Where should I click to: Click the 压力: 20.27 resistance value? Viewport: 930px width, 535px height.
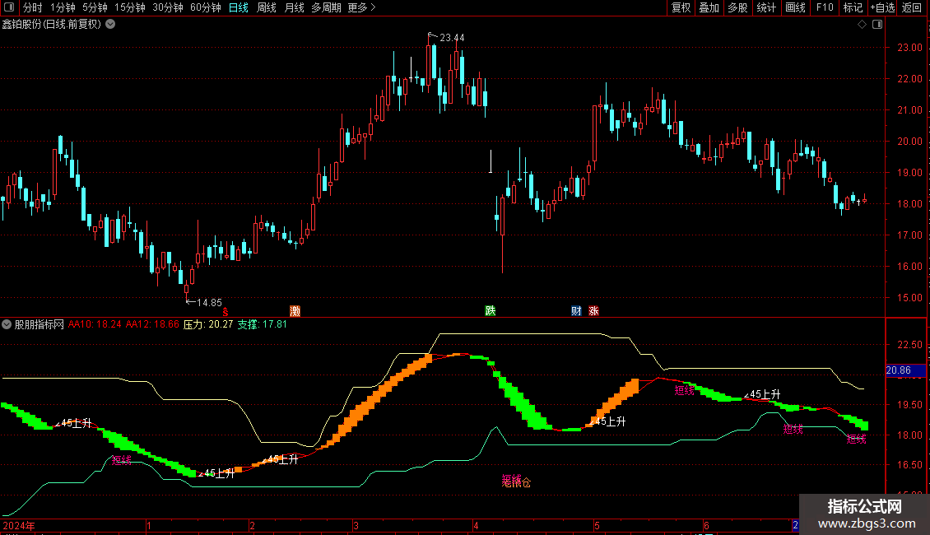pos(208,324)
